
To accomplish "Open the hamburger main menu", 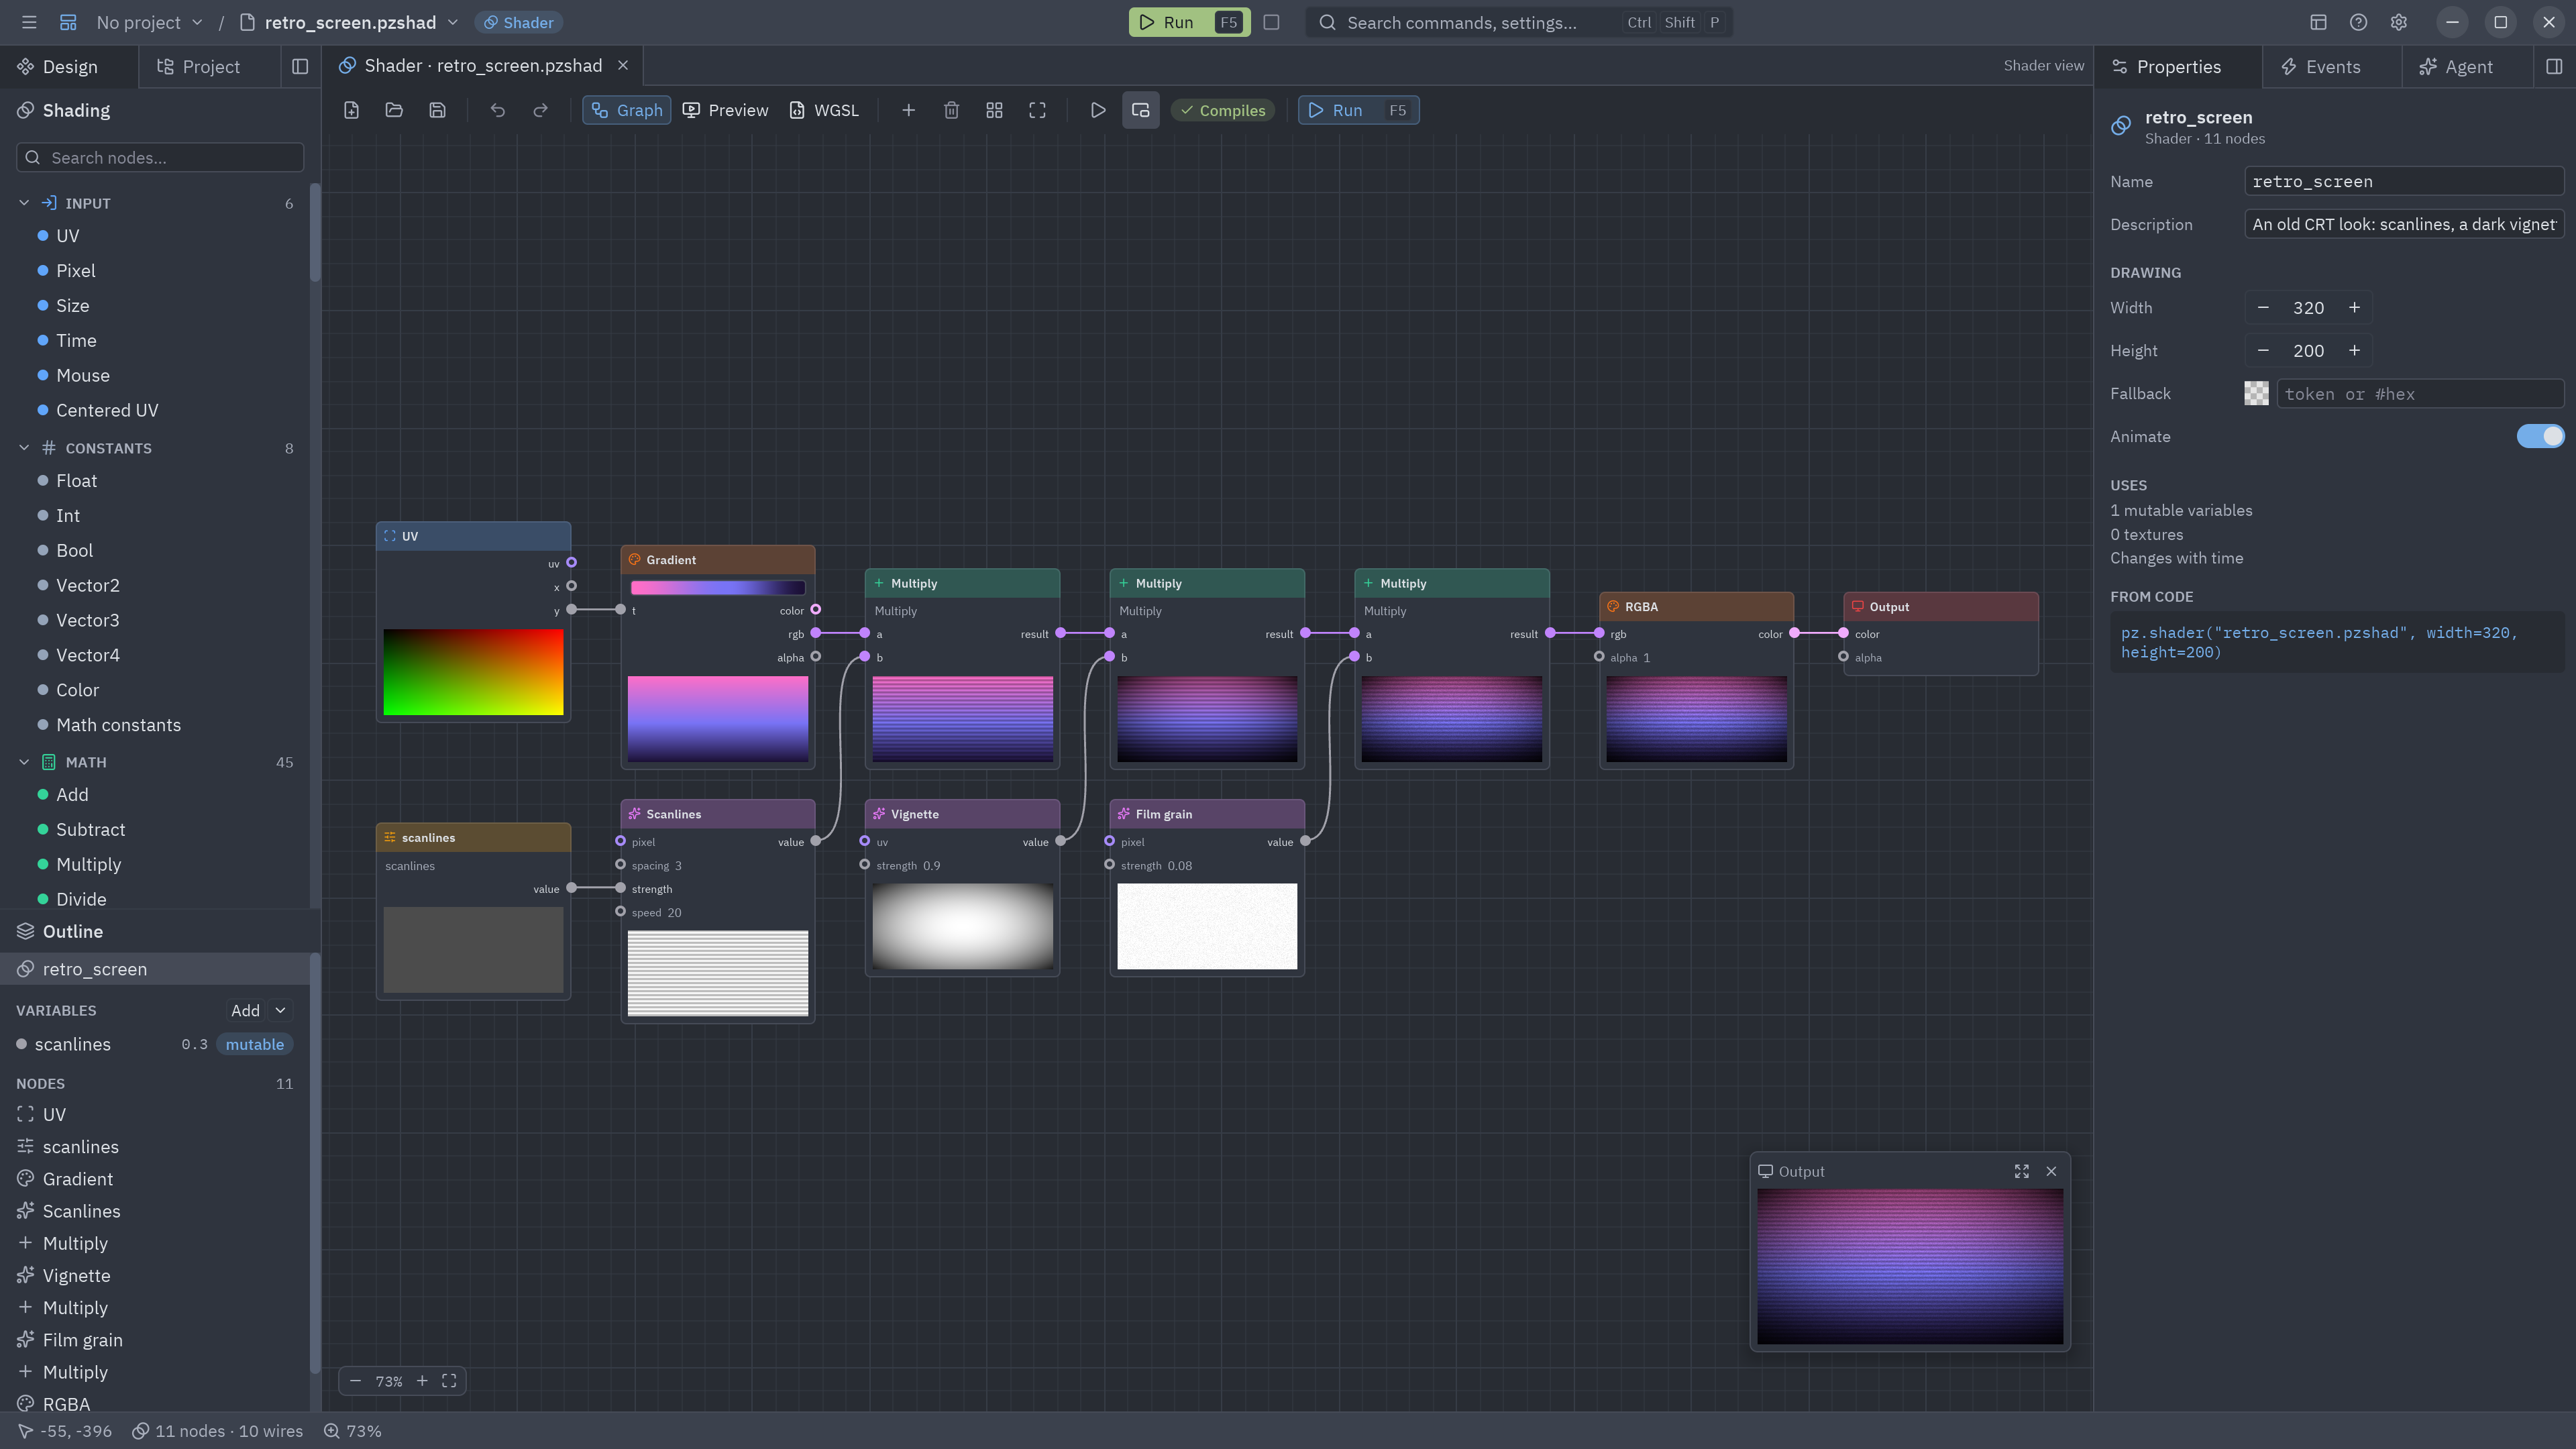I will pos(29,22).
